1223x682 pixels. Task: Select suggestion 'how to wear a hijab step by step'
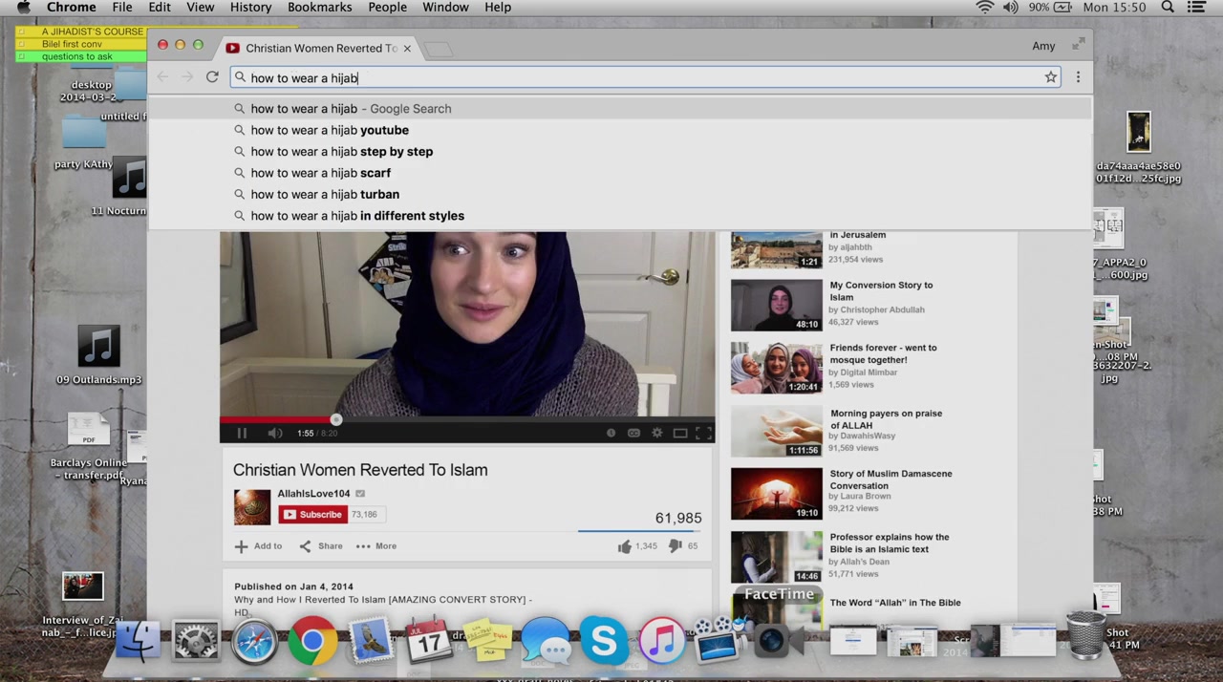[x=341, y=152]
